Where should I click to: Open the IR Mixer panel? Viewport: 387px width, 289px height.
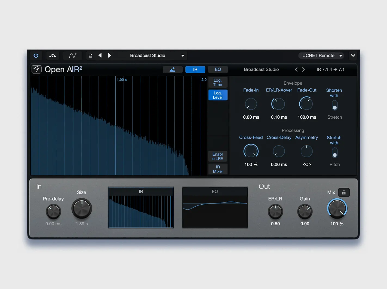(x=218, y=169)
